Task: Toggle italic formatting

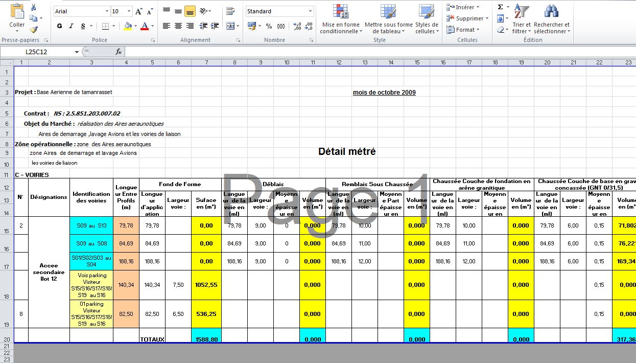Action: coord(71,26)
